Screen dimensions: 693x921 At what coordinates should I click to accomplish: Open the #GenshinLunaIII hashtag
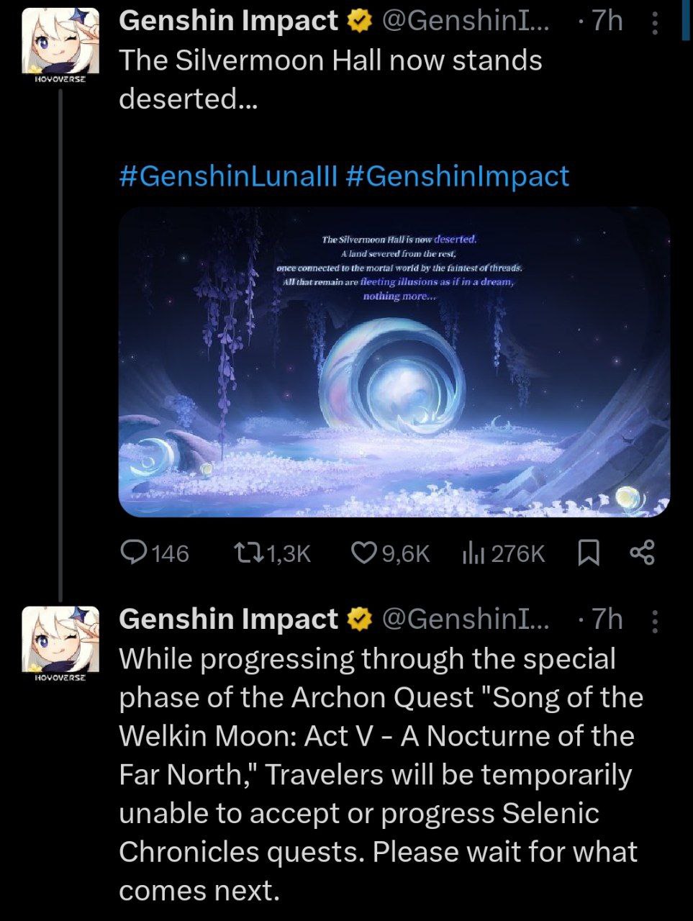(227, 176)
